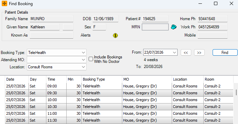Image resolution: width=238 pixels, height=124 pixels.
Task: Advance dates with the >> button
Action: (199, 53)
